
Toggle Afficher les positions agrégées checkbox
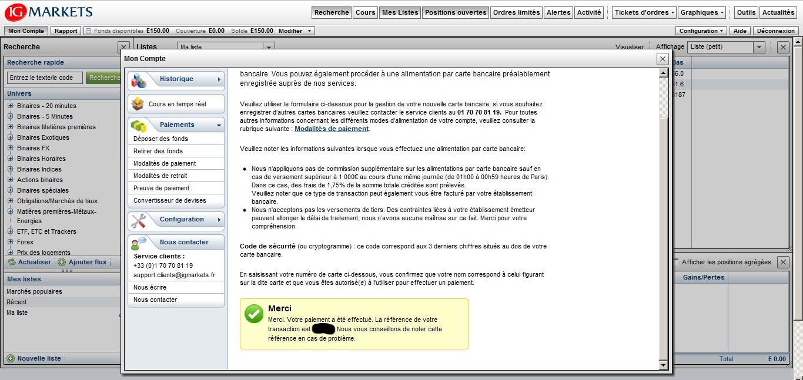coord(676,262)
